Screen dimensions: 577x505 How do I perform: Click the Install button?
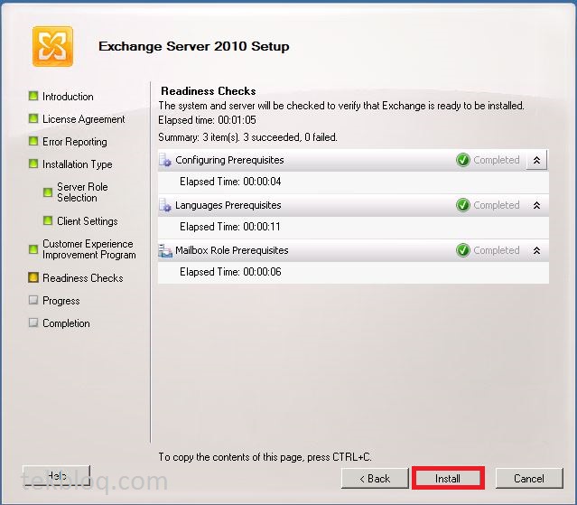[448, 478]
